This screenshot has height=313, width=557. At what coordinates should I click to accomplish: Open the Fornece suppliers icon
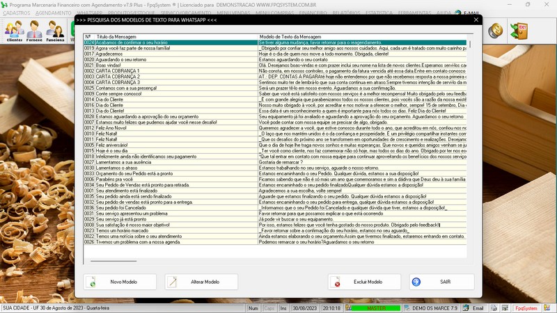tap(34, 31)
